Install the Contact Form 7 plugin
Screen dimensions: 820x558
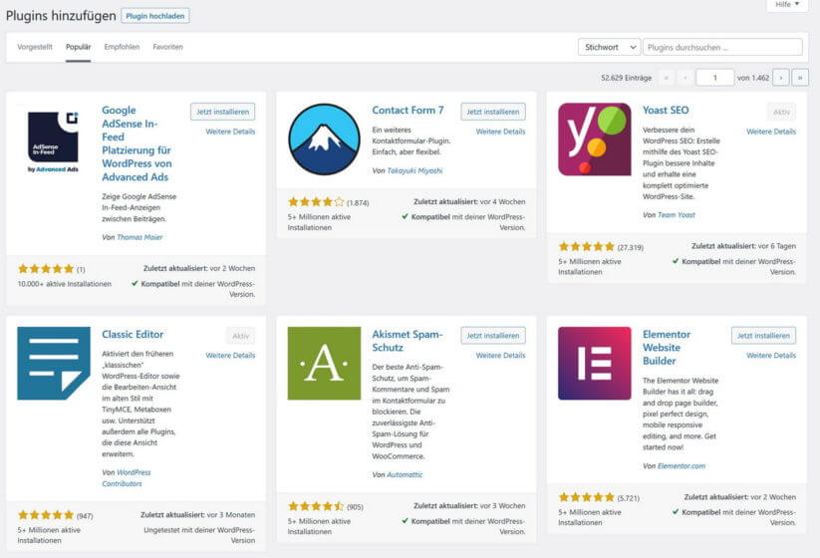(493, 112)
